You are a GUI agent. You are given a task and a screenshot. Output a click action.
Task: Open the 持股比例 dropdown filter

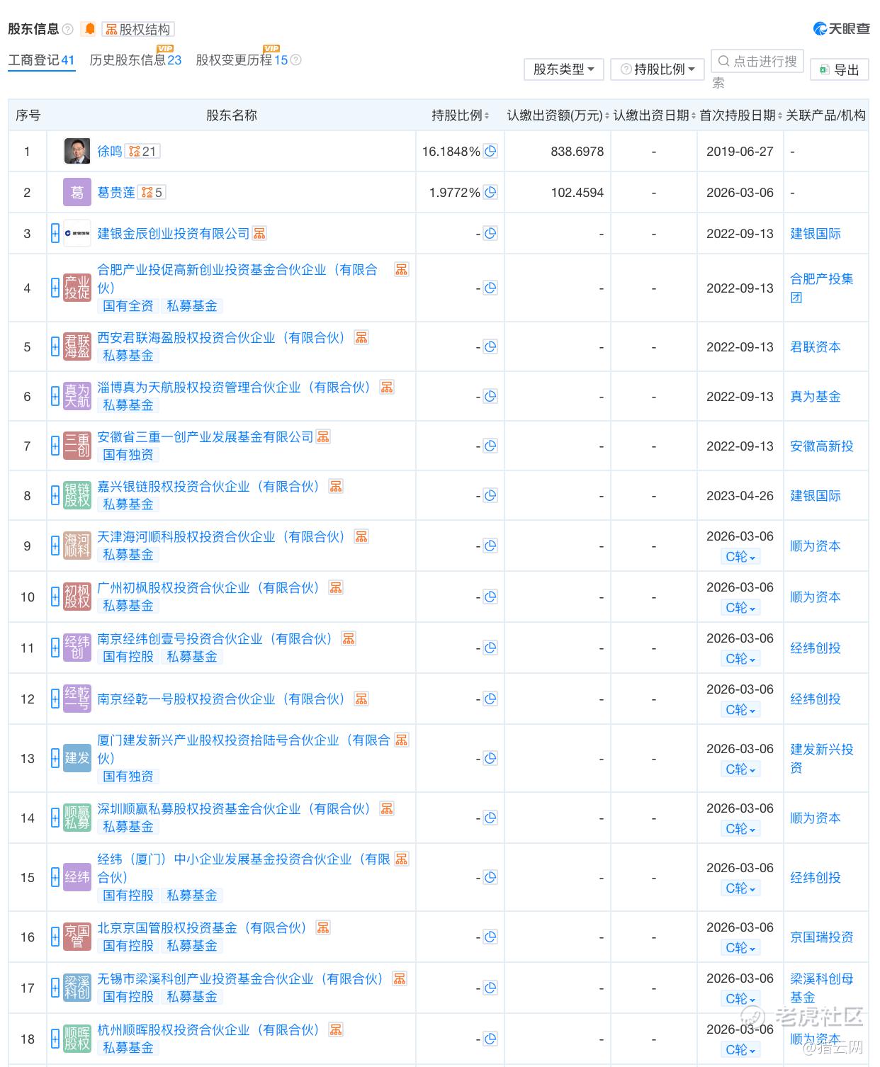point(657,69)
